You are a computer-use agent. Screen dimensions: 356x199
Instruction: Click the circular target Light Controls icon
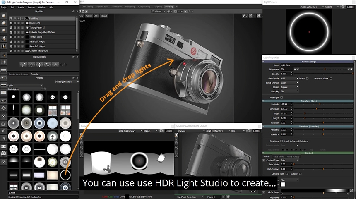click(55, 65)
